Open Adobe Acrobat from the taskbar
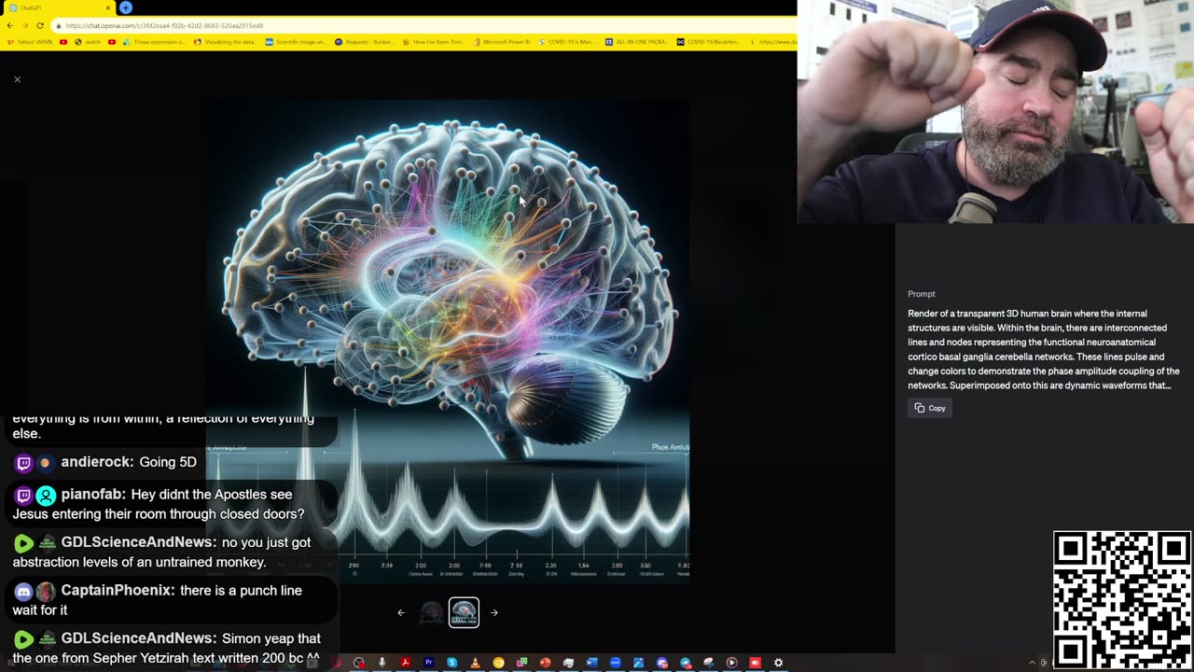 405,663
